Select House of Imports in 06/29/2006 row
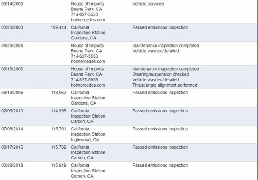Screen dimensions: 258x180 tap(87, 46)
